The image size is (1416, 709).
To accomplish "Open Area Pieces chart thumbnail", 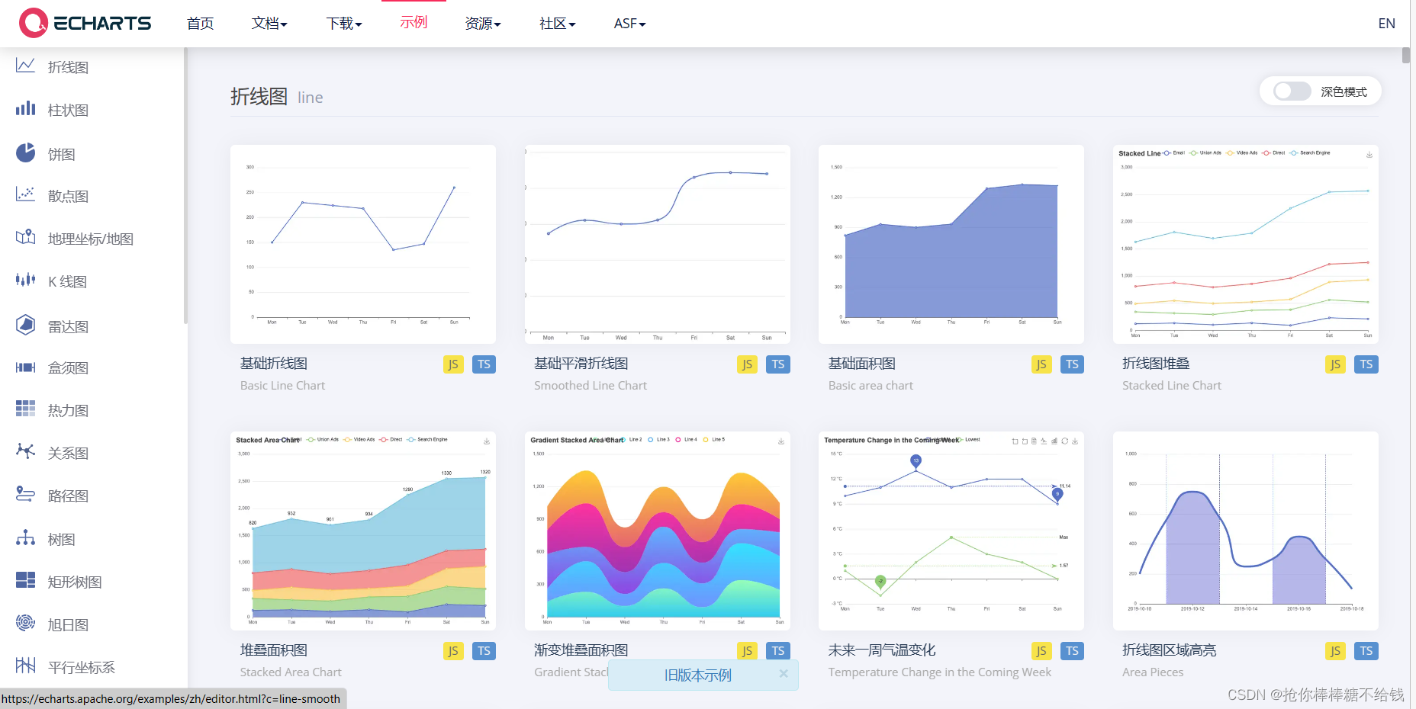I will [x=1246, y=531].
